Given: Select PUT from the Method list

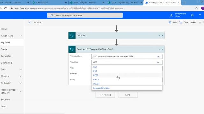Looking at the screenshot, I should pyautogui.click(x=127, y=71).
